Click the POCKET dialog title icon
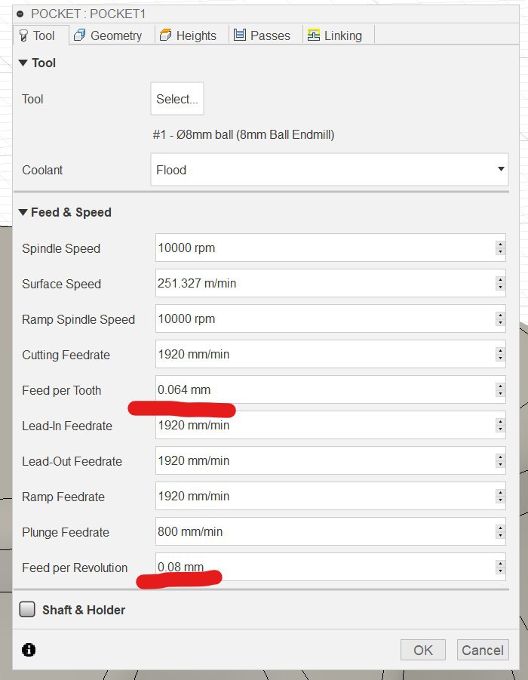The image size is (528, 680). point(20,14)
